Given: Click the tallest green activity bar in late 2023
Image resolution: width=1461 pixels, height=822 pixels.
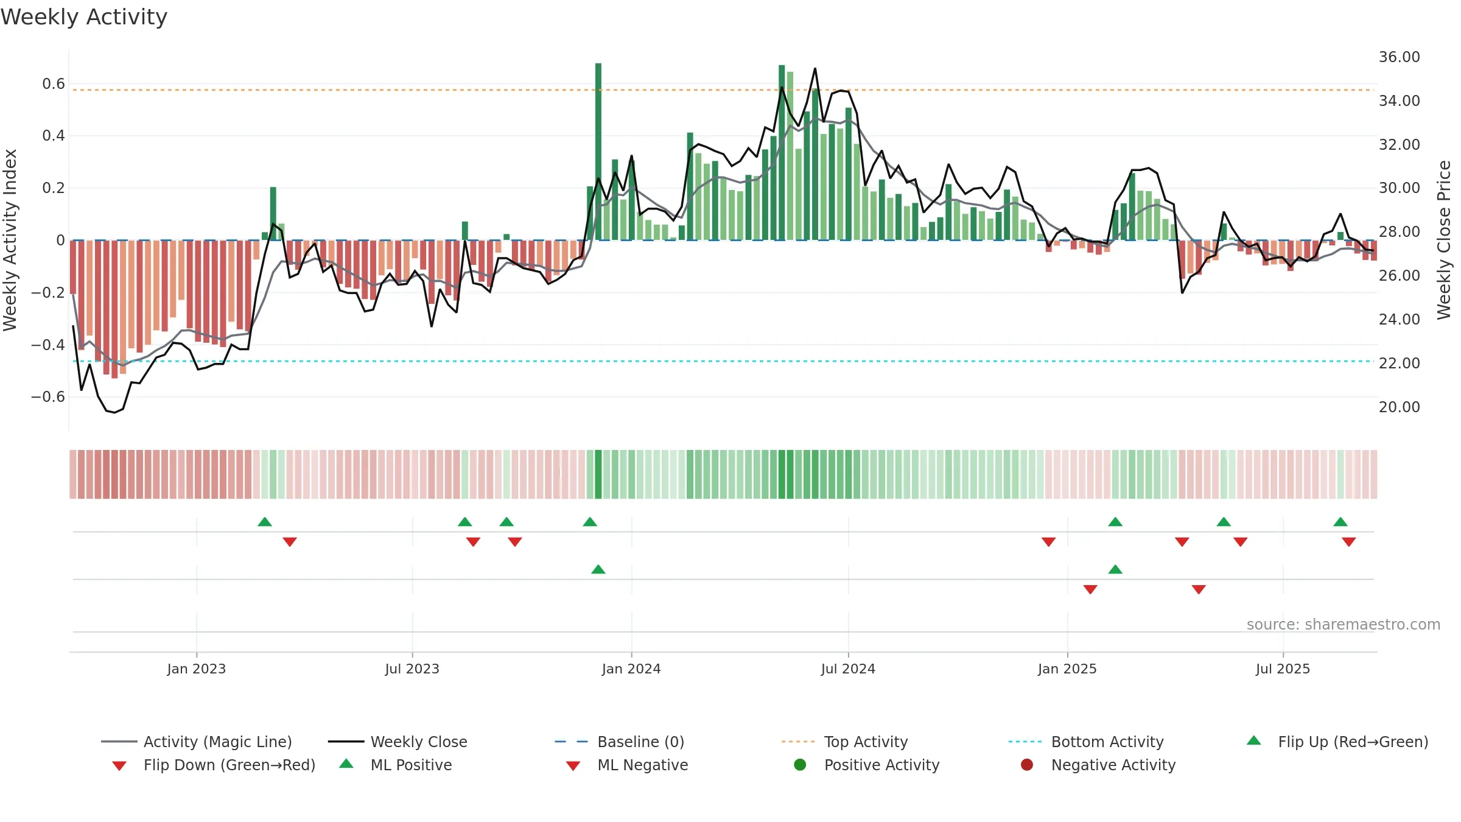Looking at the screenshot, I should point(598,152).
